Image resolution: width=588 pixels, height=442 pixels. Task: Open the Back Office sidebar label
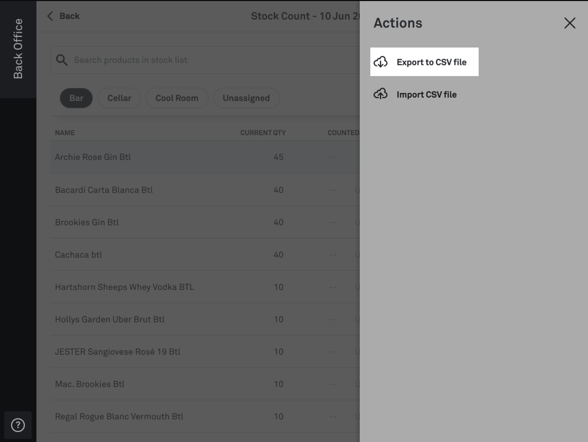tap(18, 49)
